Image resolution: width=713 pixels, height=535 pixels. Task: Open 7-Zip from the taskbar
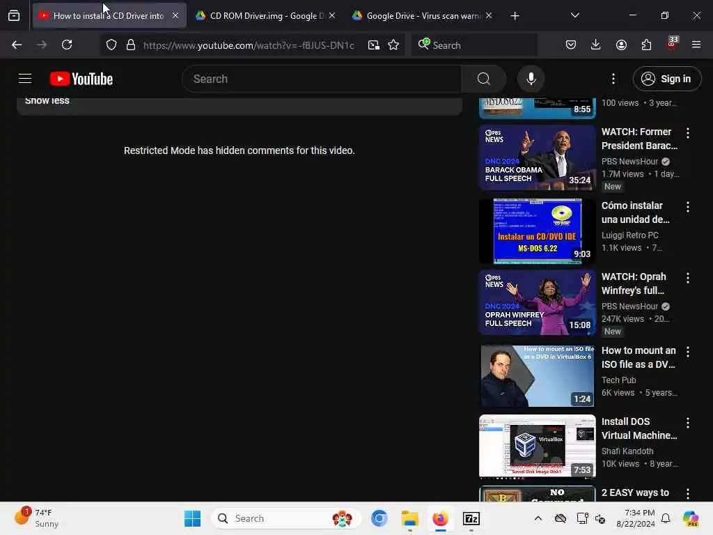click(471, 518)
